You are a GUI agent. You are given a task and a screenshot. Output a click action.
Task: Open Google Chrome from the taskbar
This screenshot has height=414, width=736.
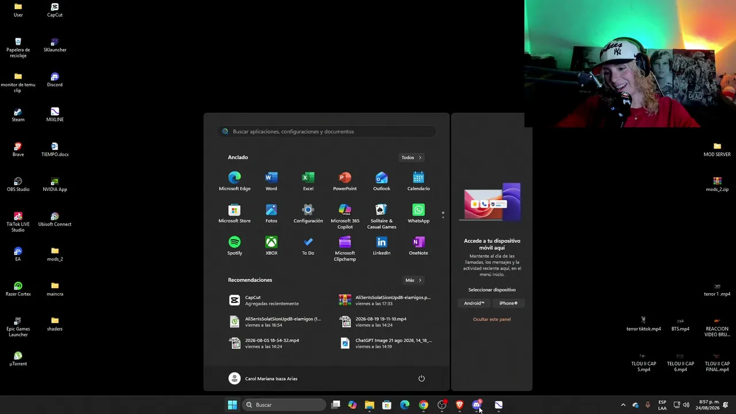(x=423, y=405)
